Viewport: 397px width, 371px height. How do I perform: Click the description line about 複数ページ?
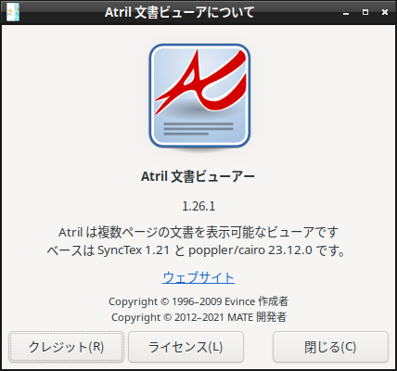click(x=198, y=232)
